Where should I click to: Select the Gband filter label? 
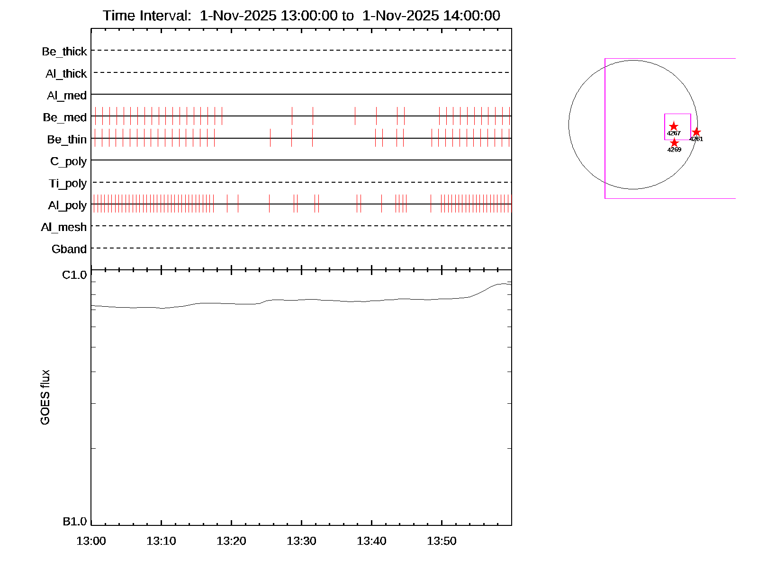click(69, 249)
